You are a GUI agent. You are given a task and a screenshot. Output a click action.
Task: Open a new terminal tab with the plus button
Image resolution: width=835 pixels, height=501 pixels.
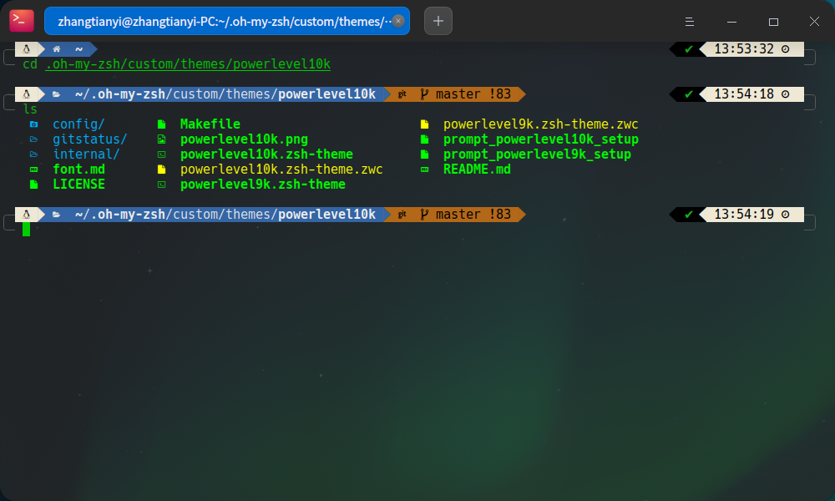[x=438, y=20]
